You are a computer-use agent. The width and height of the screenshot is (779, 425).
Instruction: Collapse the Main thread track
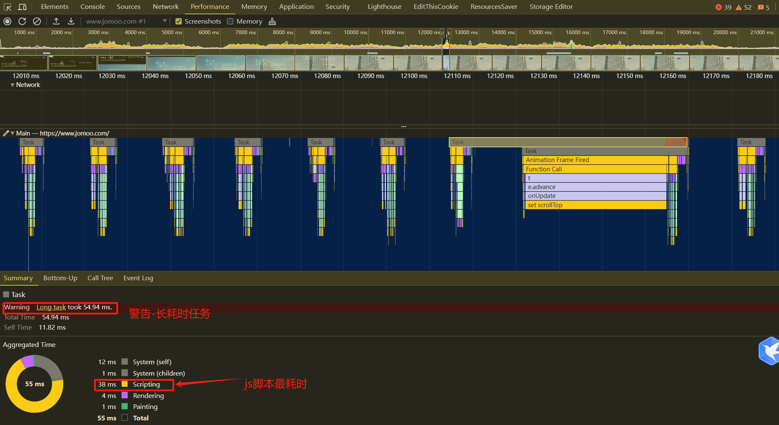coord(12,133)
